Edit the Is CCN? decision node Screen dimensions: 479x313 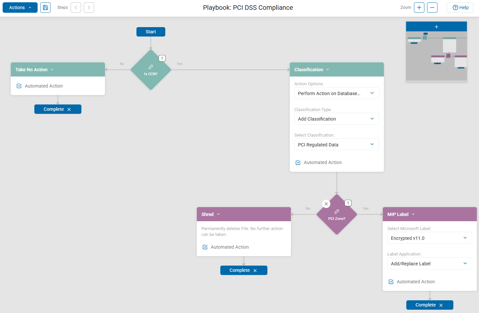point(151,67)
